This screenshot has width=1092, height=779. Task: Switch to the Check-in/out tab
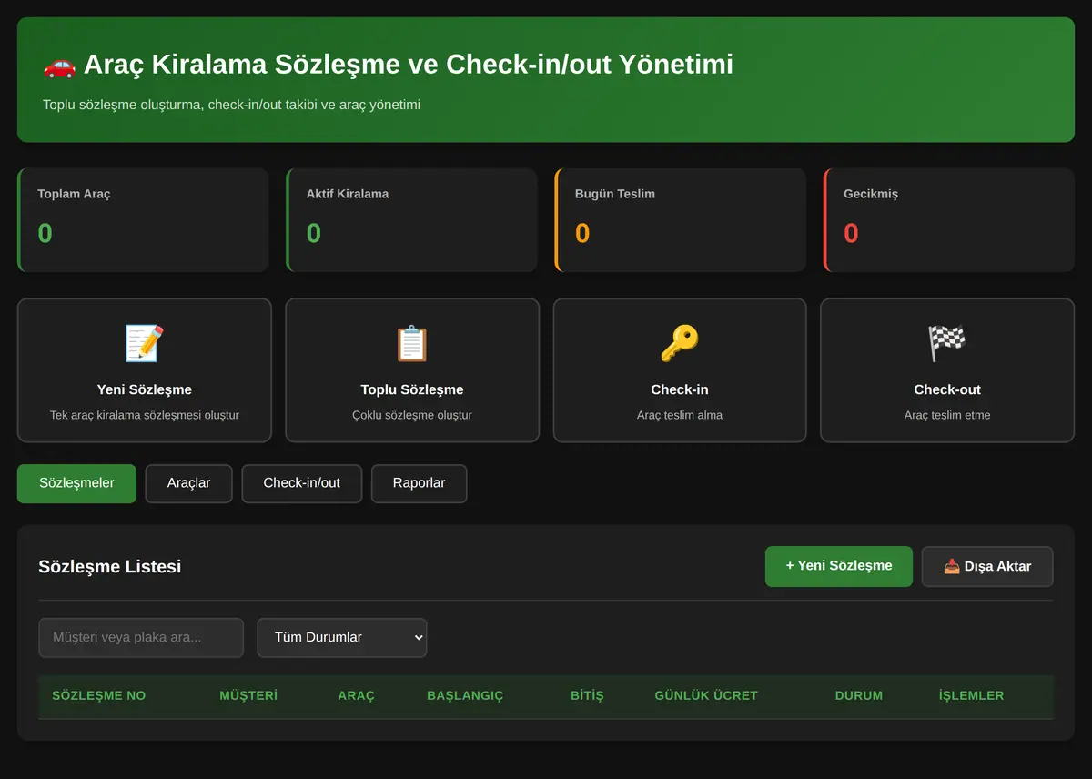301,483
